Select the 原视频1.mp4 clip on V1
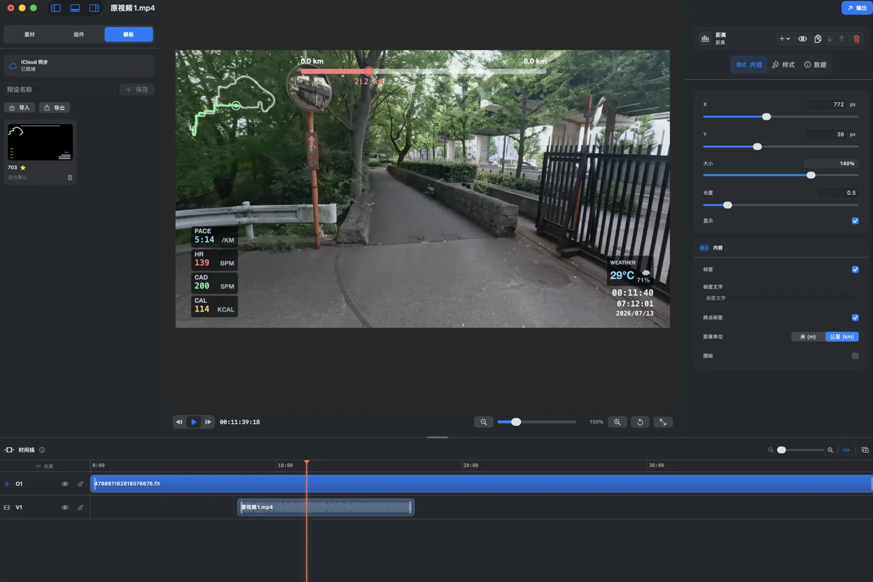Screen dimensions: 873x582 326,507
